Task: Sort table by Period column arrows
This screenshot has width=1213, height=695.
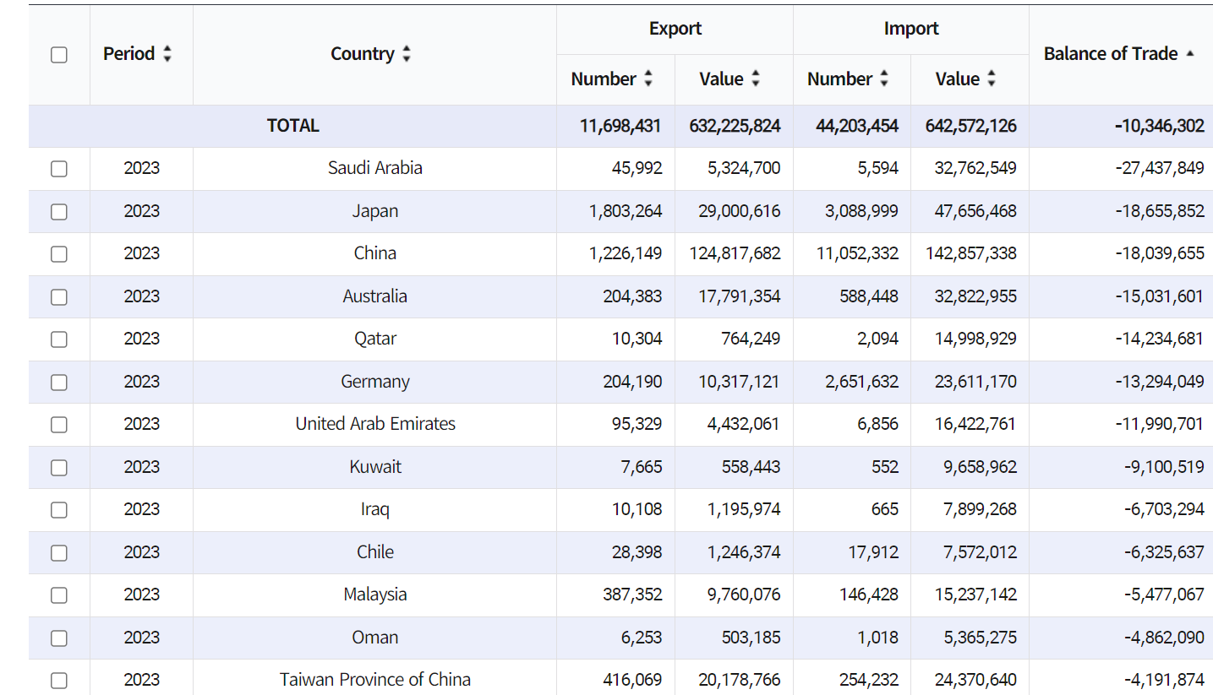Action: click(x=167, y=54)
